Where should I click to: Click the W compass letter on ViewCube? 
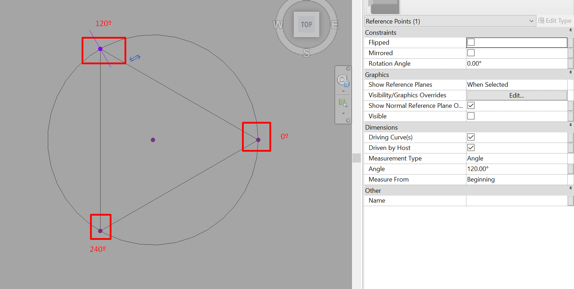278,25
